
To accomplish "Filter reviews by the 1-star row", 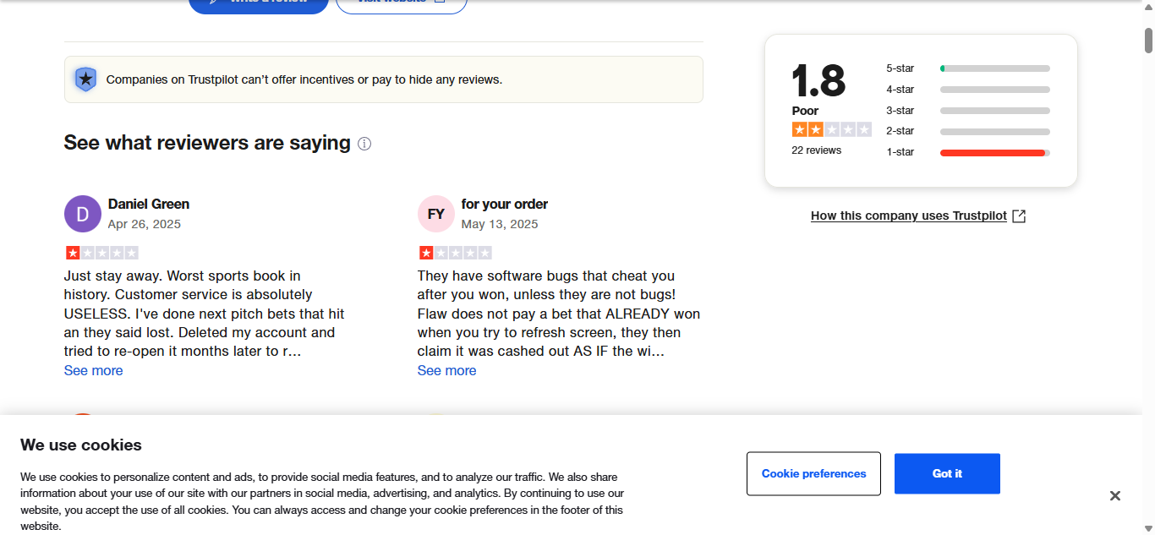I will (968, 152).
